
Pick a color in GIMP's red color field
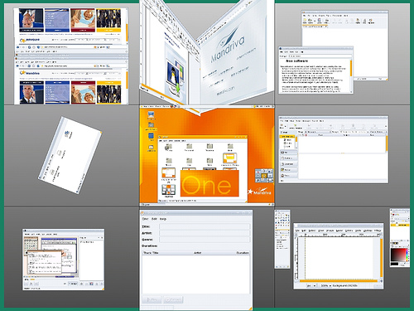tap(397, 255)
